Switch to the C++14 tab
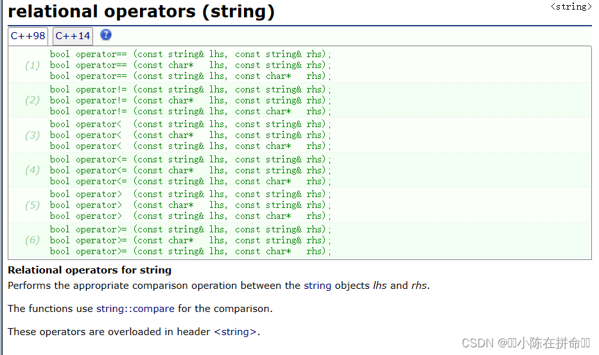 [x=73, y=36]
